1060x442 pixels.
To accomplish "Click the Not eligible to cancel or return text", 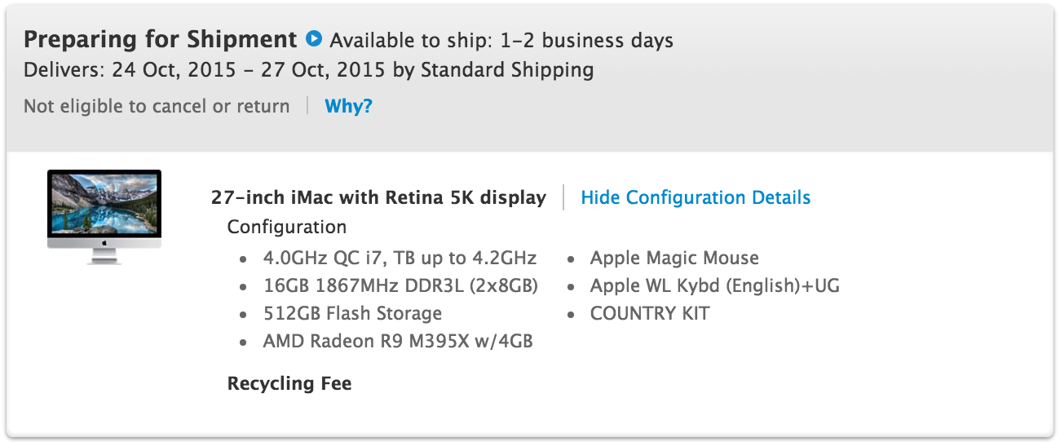I will [x=157, y=106].
